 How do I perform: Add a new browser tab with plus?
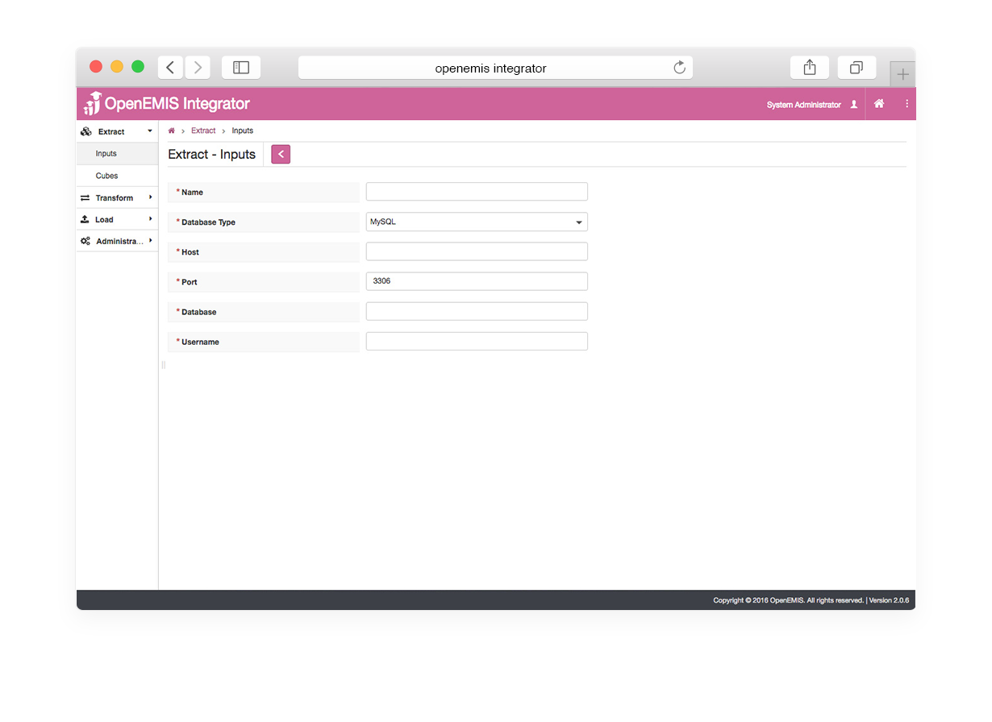tap(902, 74)
